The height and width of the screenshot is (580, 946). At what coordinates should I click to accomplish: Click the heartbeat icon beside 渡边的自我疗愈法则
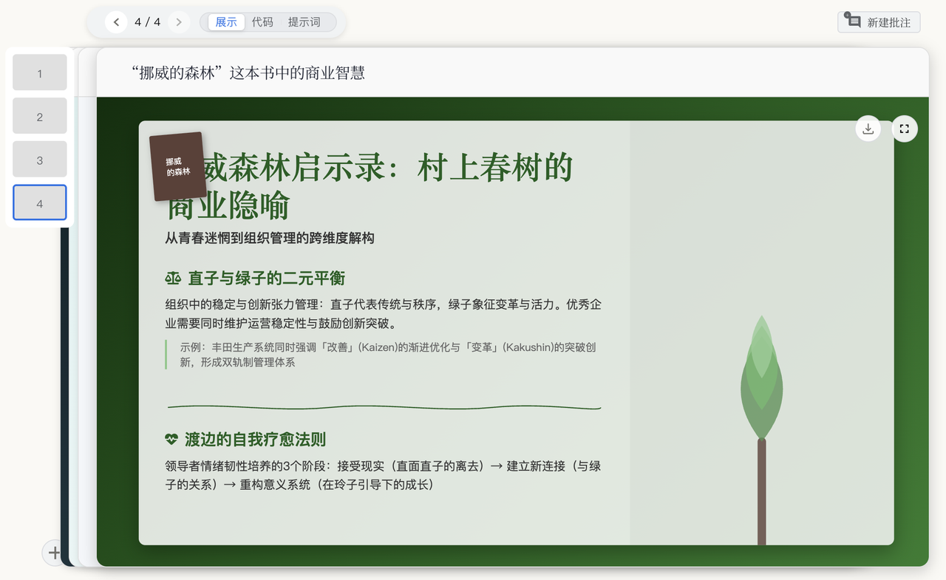[x=171, y=440]
